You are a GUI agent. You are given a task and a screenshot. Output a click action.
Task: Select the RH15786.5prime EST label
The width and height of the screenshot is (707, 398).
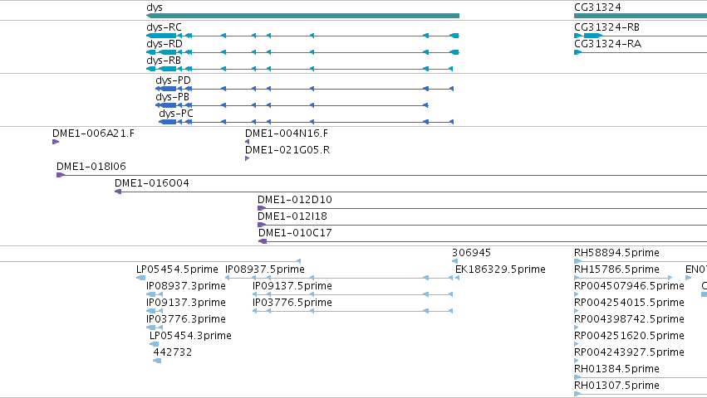(x=616, y=269)
